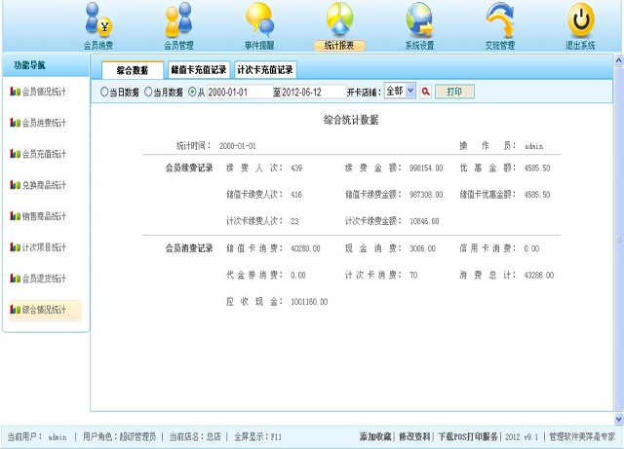Viewport: 624px width, 449px height.
Task: Click the red magnifier search icon
Action: coord(426,92)
